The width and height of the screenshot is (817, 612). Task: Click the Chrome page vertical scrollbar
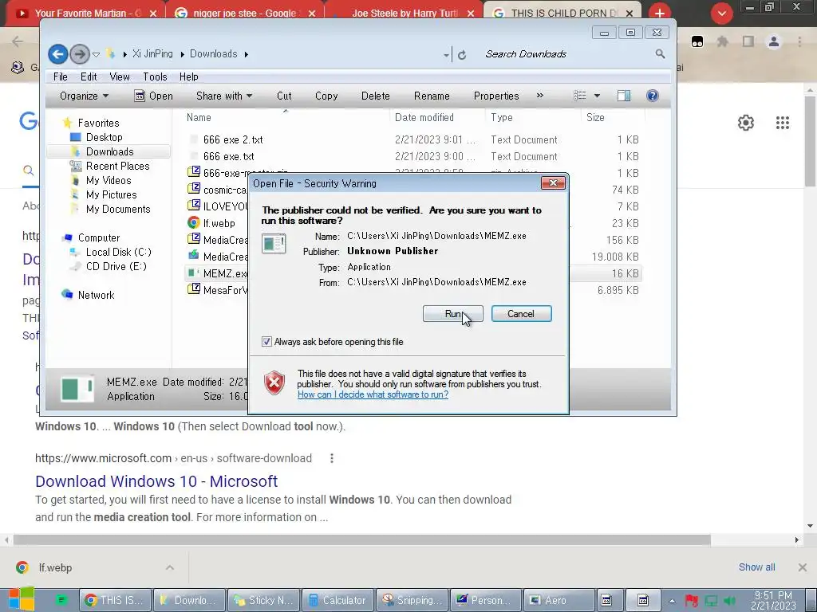click(x=811, y=140)
